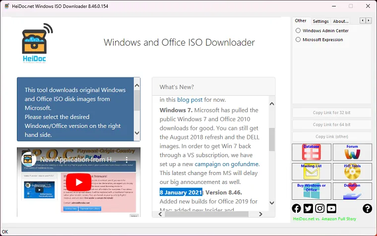Click the Buy Windows or Office tile
377x236 pixels.
coord(312,191)
